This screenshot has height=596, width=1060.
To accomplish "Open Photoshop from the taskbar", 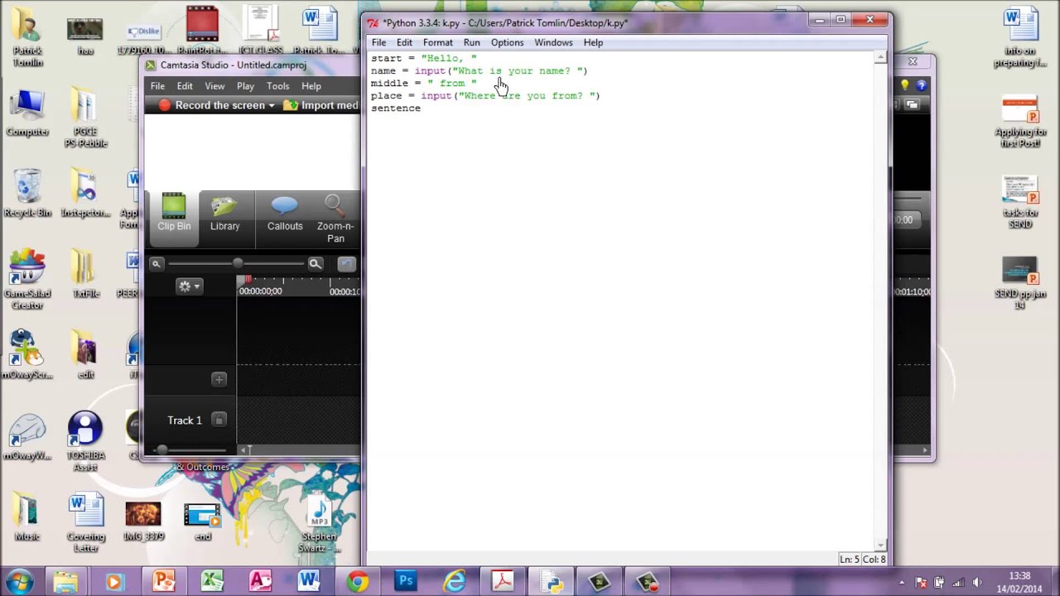I will tap(406, 581).
